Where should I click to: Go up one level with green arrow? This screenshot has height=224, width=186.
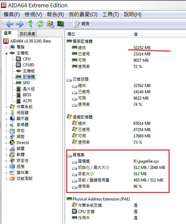31,24
